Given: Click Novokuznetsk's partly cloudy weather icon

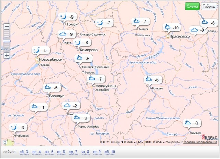Looking at the screenshot, I should pos(92,78).
